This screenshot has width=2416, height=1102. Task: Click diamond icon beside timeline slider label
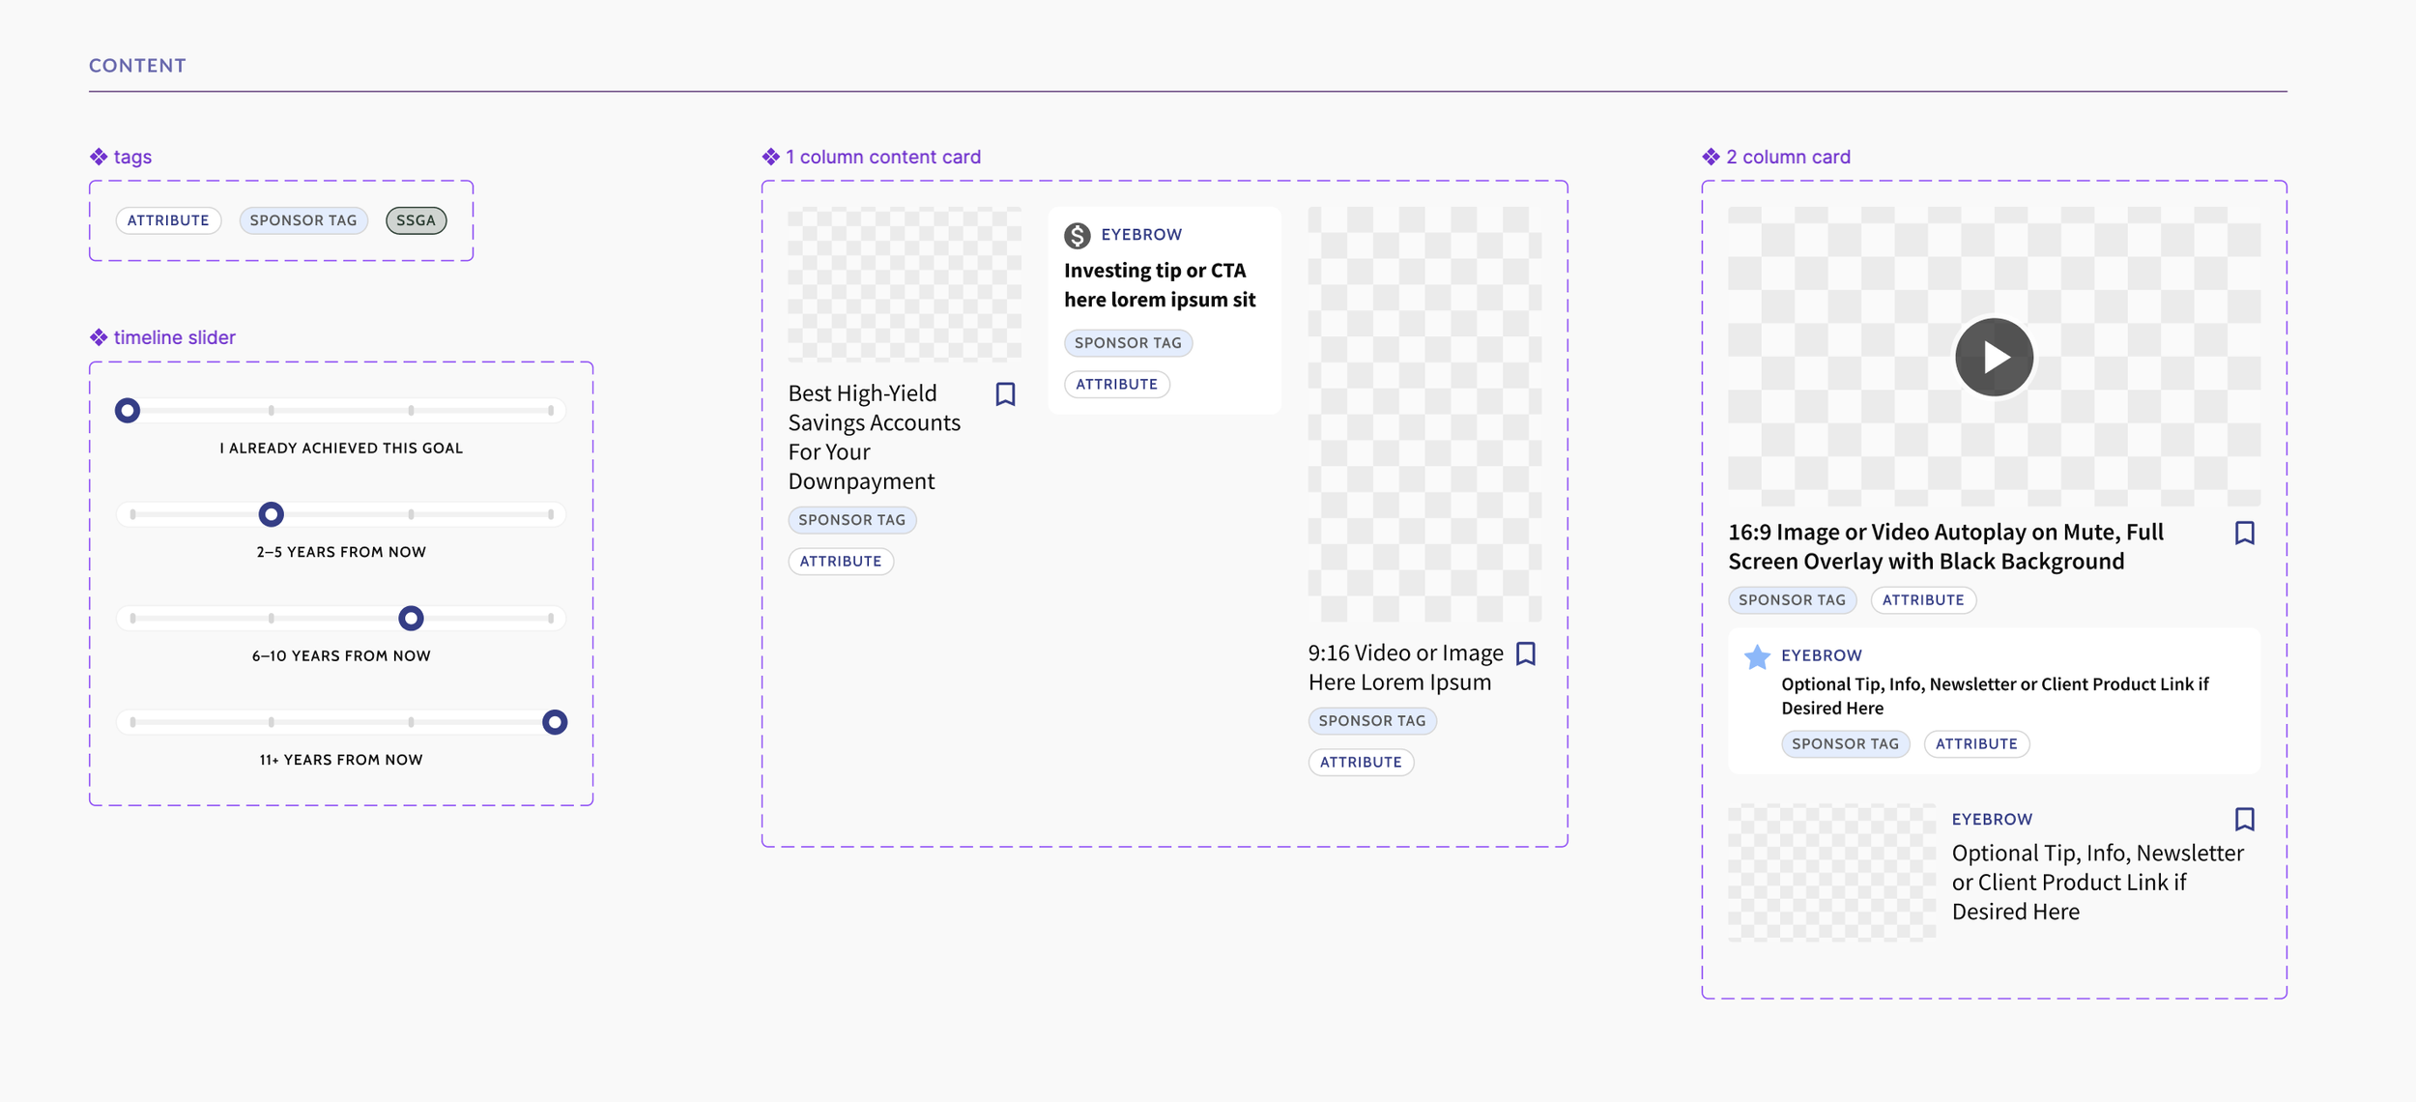99,337
